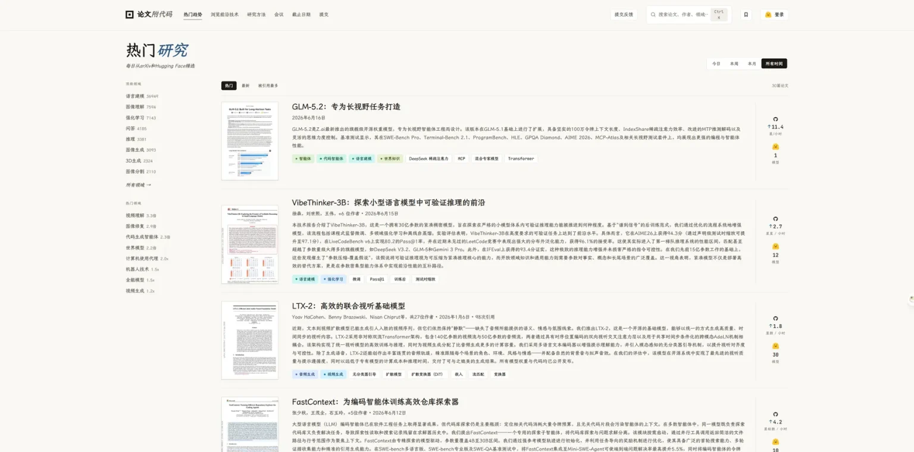Filter by 推理 domain

136,139
